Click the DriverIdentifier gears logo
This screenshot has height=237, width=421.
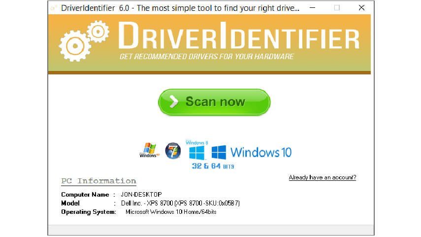tap(84, 40)
